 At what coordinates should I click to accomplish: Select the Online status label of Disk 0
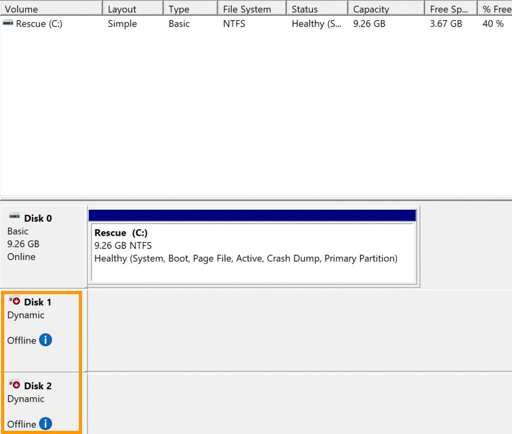coord(22,256)
